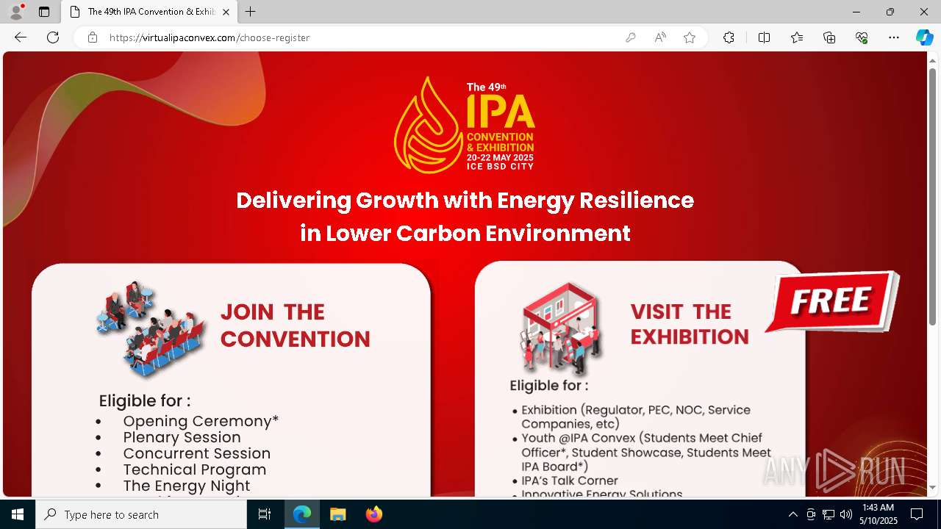Click the page vertical scrollbar thumb
This screenshot has height=529, width=941.
click(x=932, y=196)
